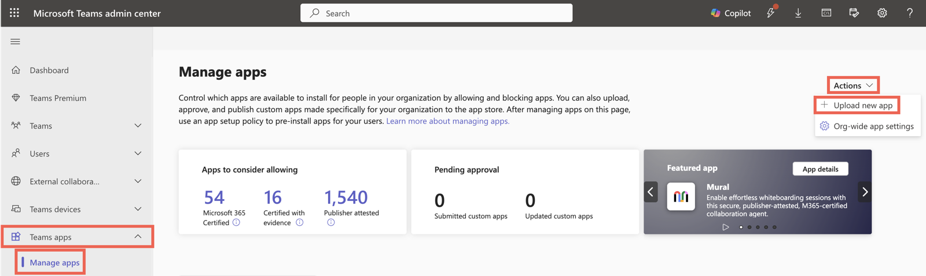
Task: Click the Users icon in sidebar
Action: tap(16, 153)
